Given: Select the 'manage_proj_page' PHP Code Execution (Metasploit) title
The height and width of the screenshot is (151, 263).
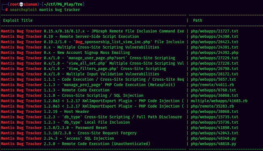Looking at the screenshot, I should [88, 85].
